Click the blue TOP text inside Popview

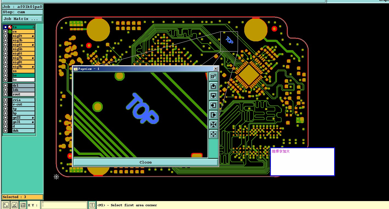pyautogui.click(x=142, y=108)
